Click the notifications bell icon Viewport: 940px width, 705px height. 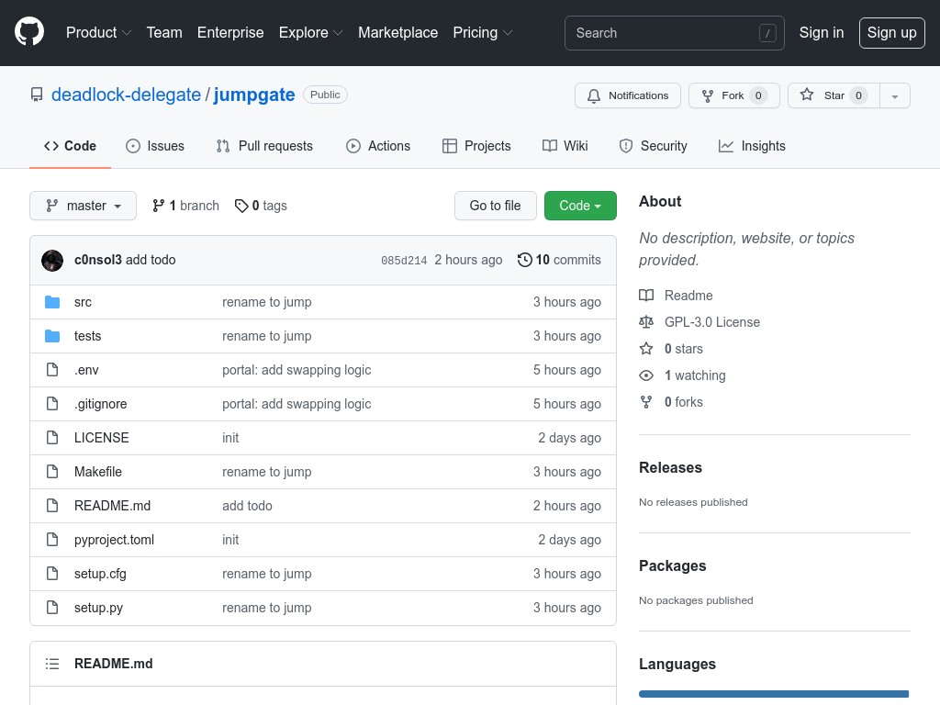click(x=594, y=95)
